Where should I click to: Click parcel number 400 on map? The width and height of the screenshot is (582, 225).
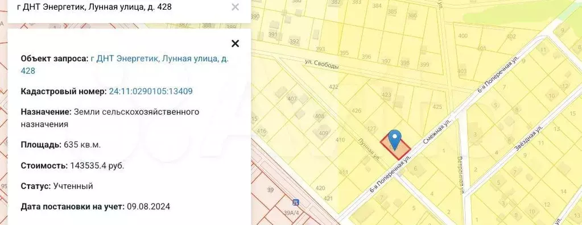[x=463, y=36]
